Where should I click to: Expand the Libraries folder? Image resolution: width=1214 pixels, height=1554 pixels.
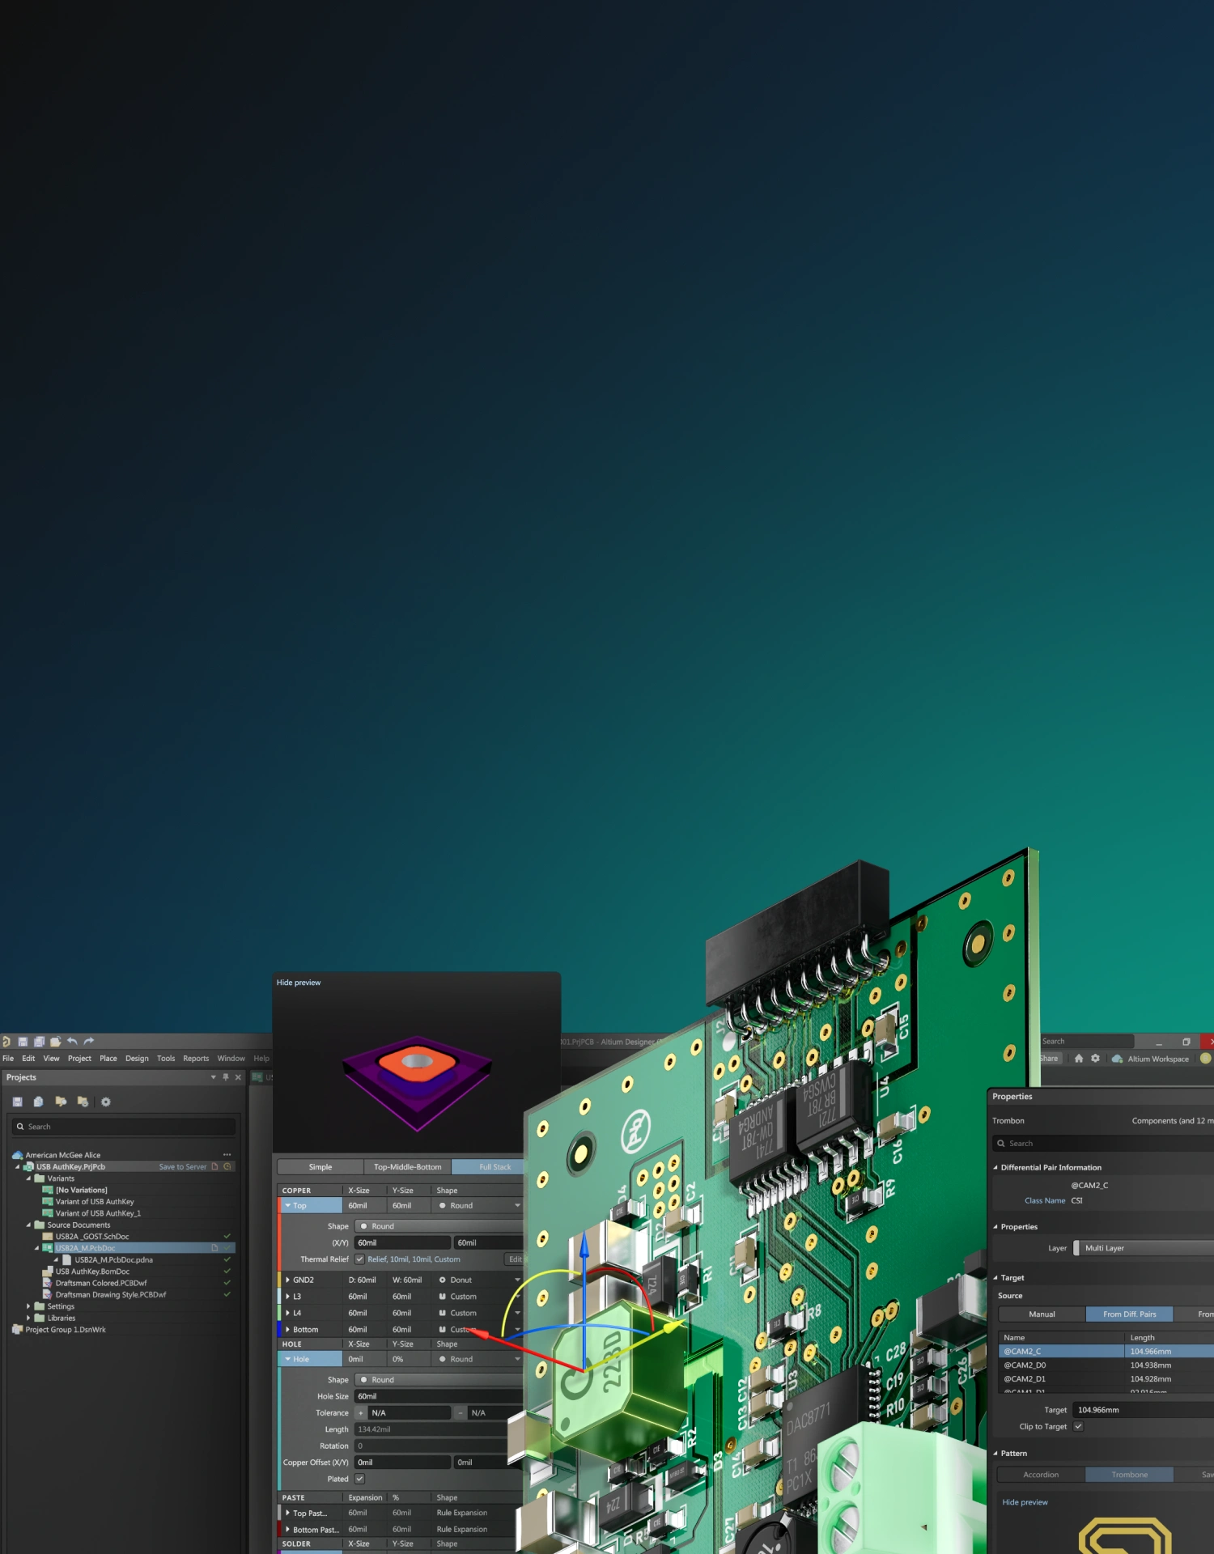(x=28, y=1318)
